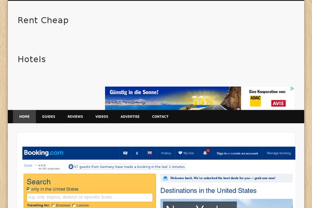Open the REVIEWS menu item
Viewport: 312px width, 208px height.
pyautogui.click(x=75, y=116)
